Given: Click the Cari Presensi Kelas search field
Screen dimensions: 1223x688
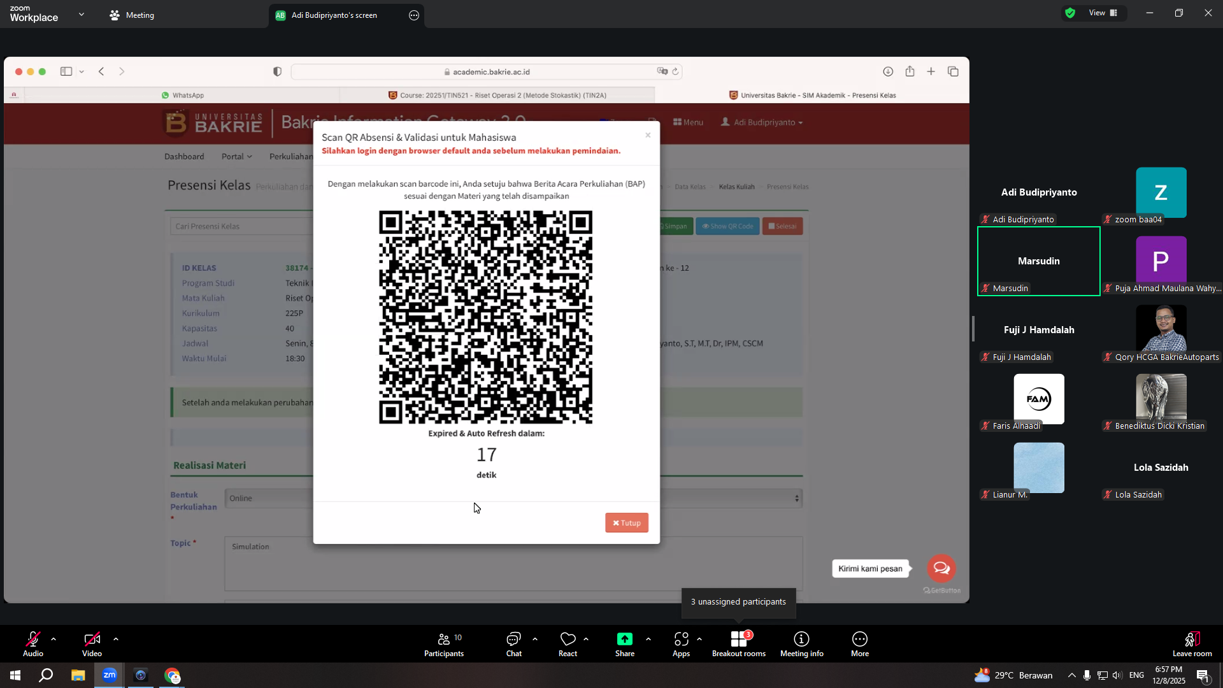Looking at the screenshot, I should [x=242, y=226].
